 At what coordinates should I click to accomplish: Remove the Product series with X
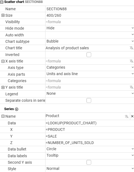click(x=132, y=116)
